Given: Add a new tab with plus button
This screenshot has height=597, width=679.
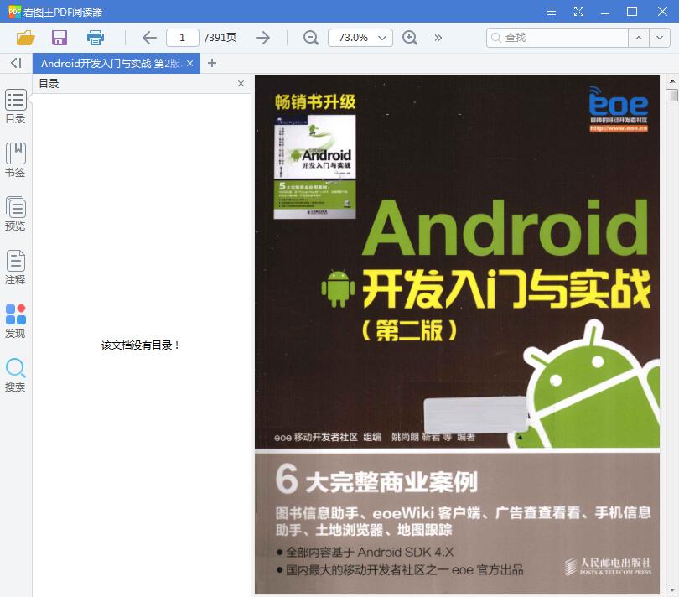Looking at the screenshot, I should click(212, 63).
